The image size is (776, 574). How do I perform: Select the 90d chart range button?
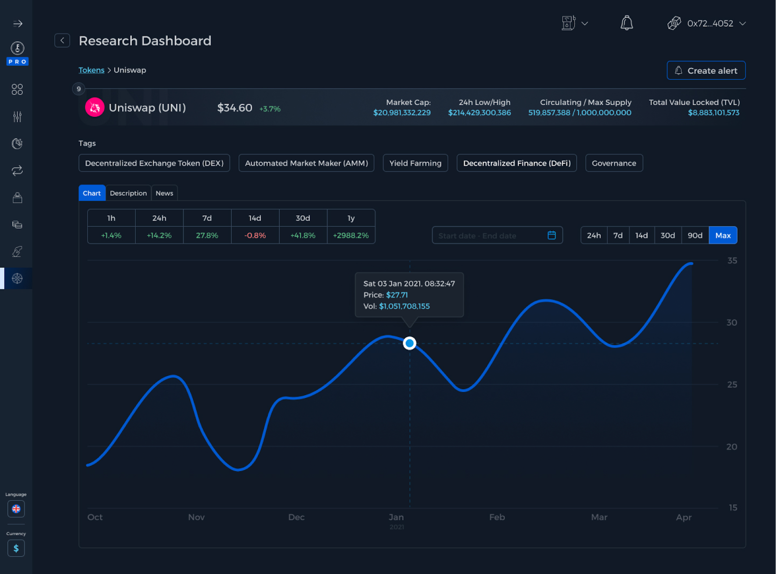tap(695, 235)
